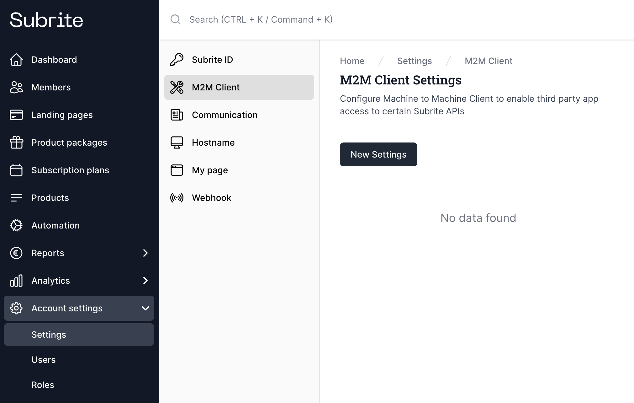Click the Reports euro icon
The width and height of the screenshot is (634, 403).
[x=16, y=253]
